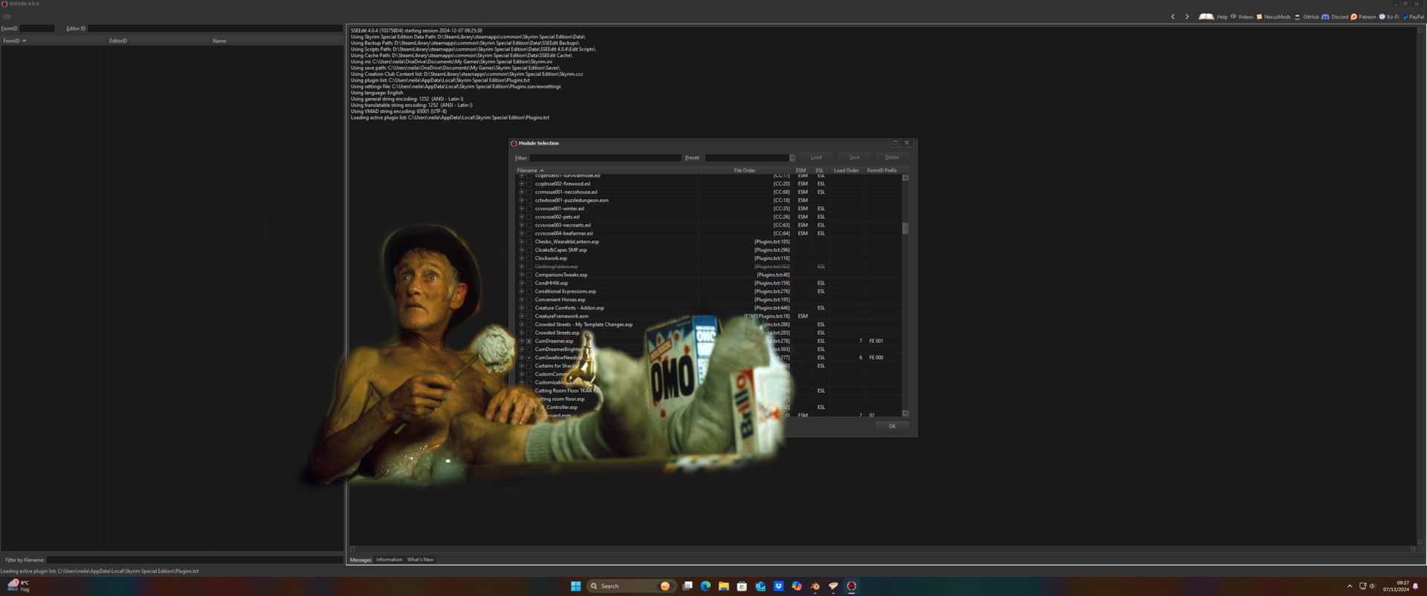Open the PayPal link icon
Image resolution: width=1427 pixels, height=596 pixels.
[1405, 16]
